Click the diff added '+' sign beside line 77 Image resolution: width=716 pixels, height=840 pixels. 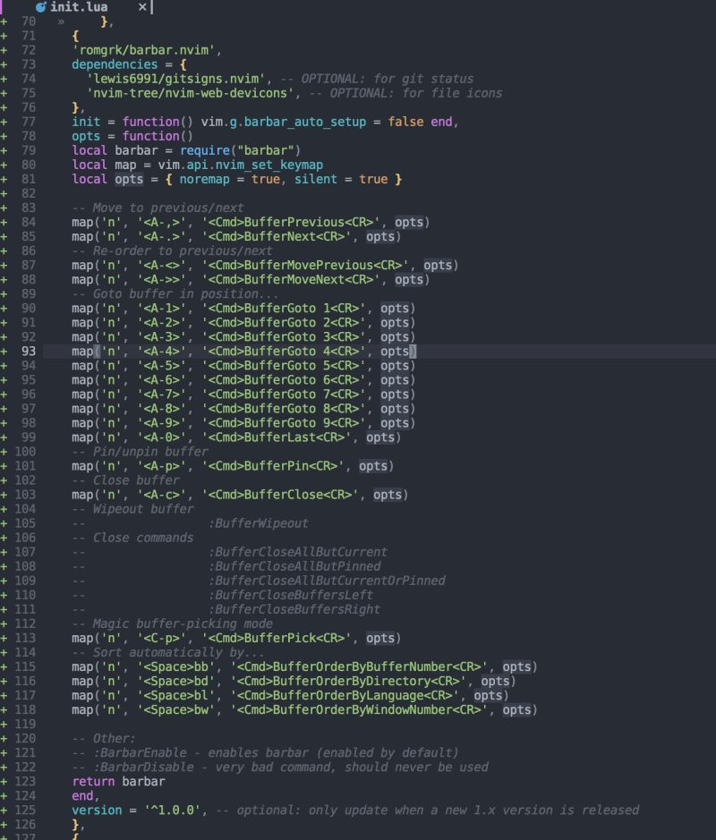5,121
